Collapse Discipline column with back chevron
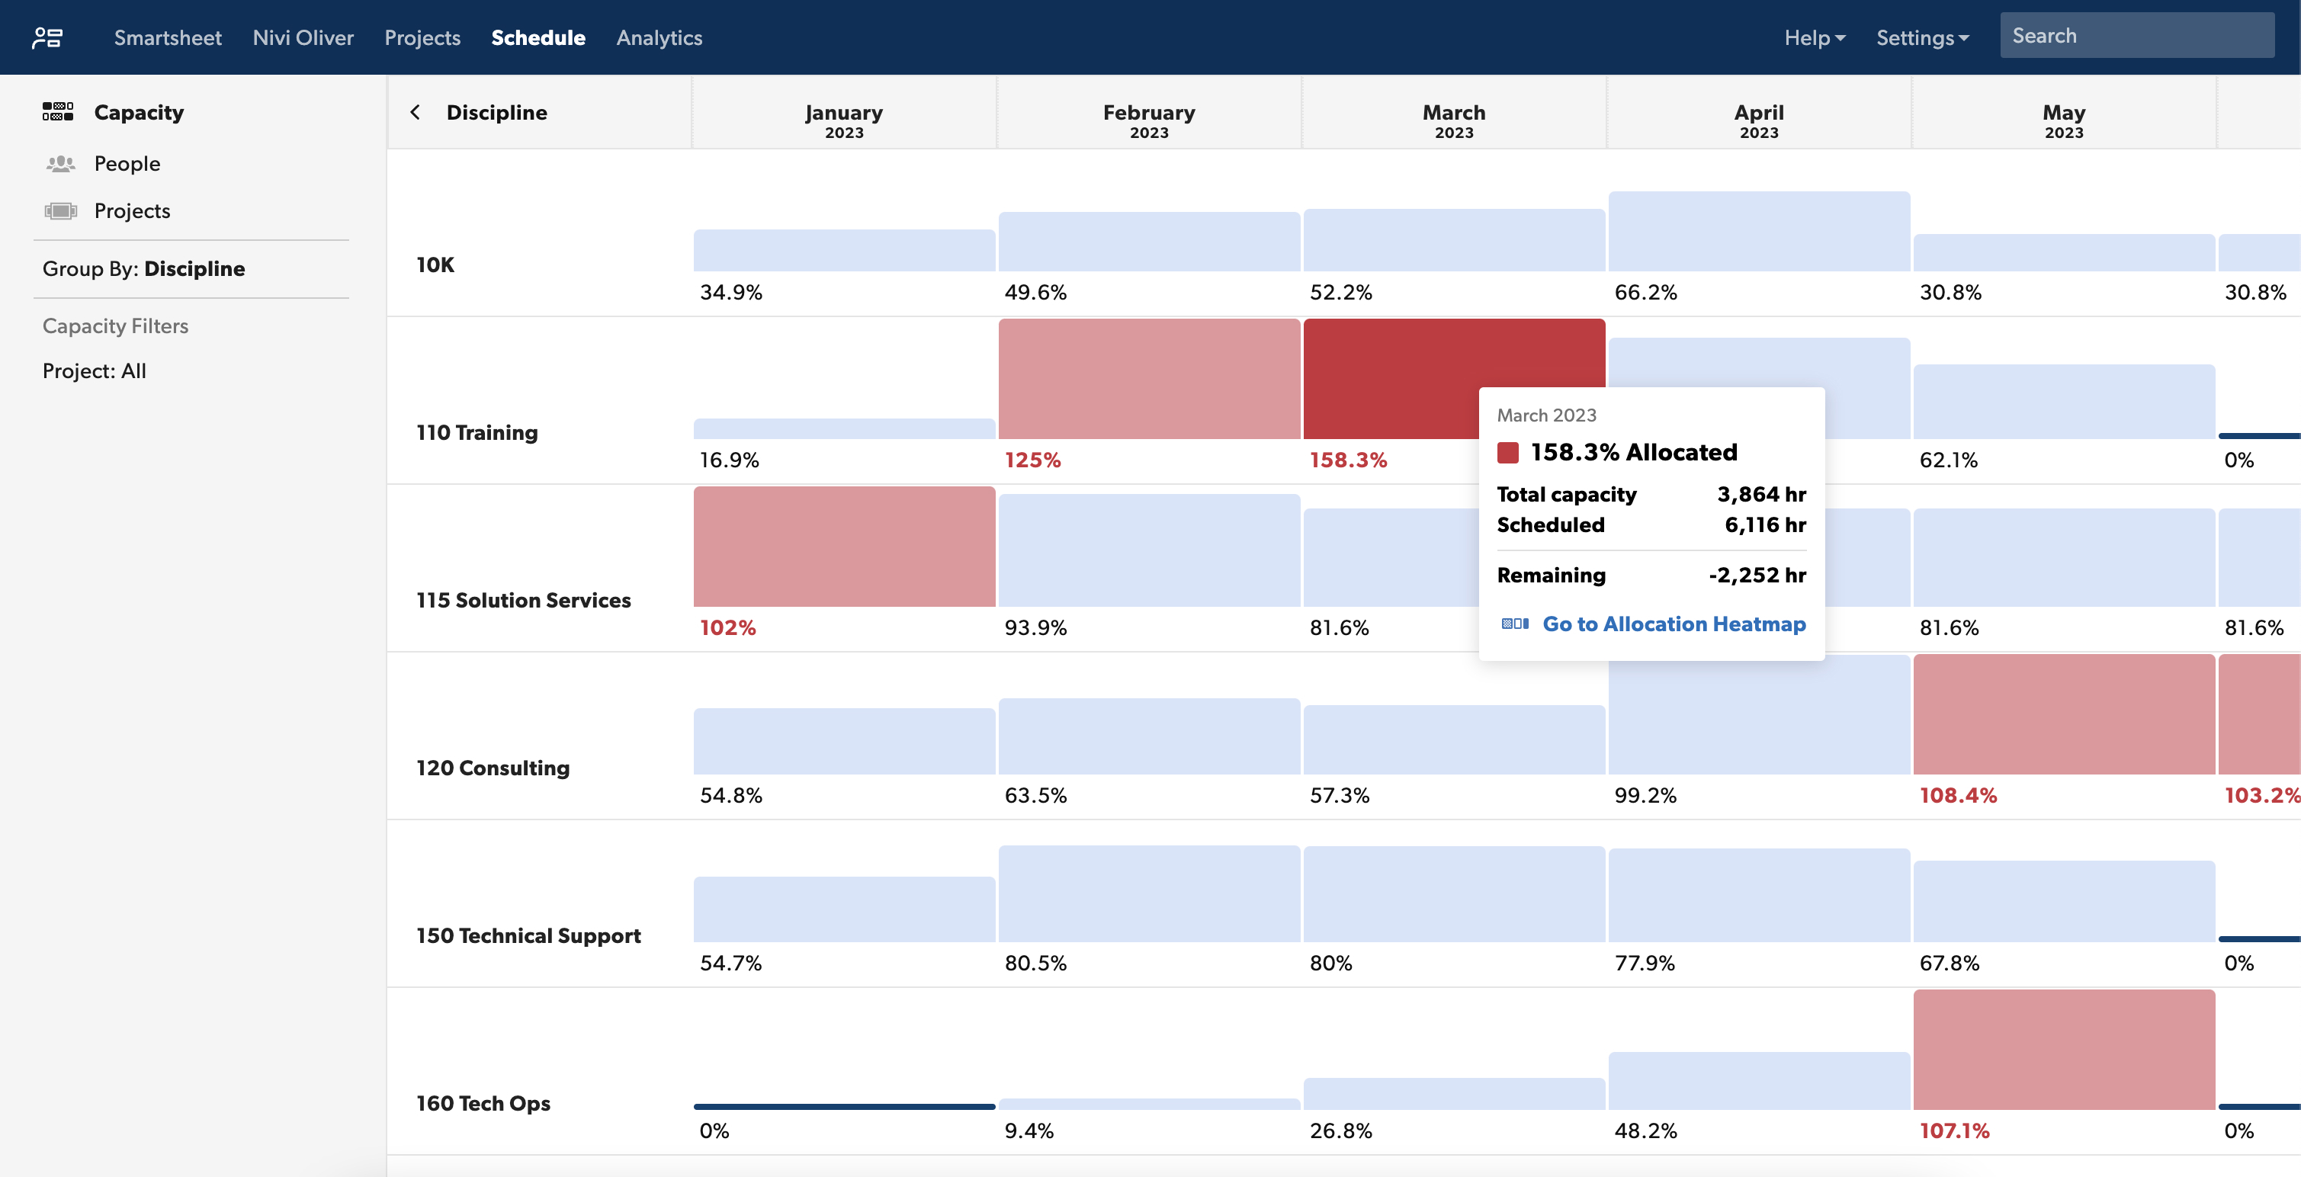The width and height of the screenshot is (2301, 1177). tap(416, 111)
